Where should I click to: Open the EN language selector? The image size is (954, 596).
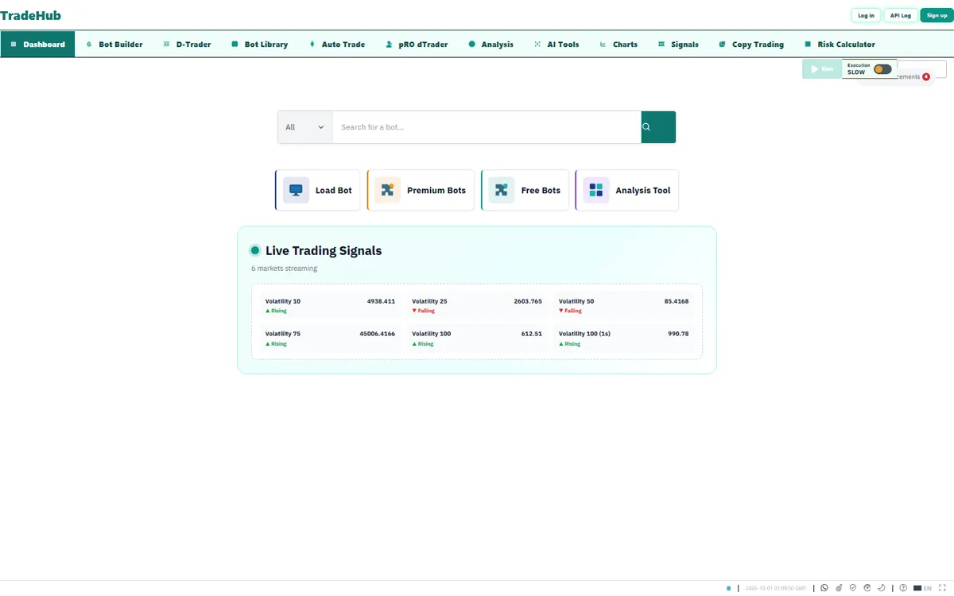point(923,588)
